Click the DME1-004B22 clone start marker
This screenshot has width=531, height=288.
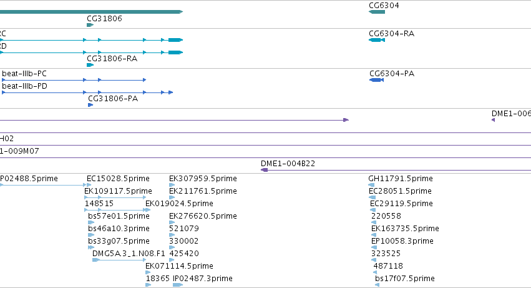[x=265, y=170]
